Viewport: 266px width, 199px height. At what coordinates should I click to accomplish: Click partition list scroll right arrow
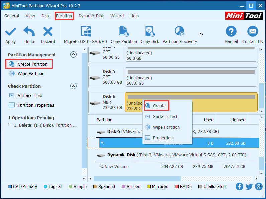tap(256, 179)
